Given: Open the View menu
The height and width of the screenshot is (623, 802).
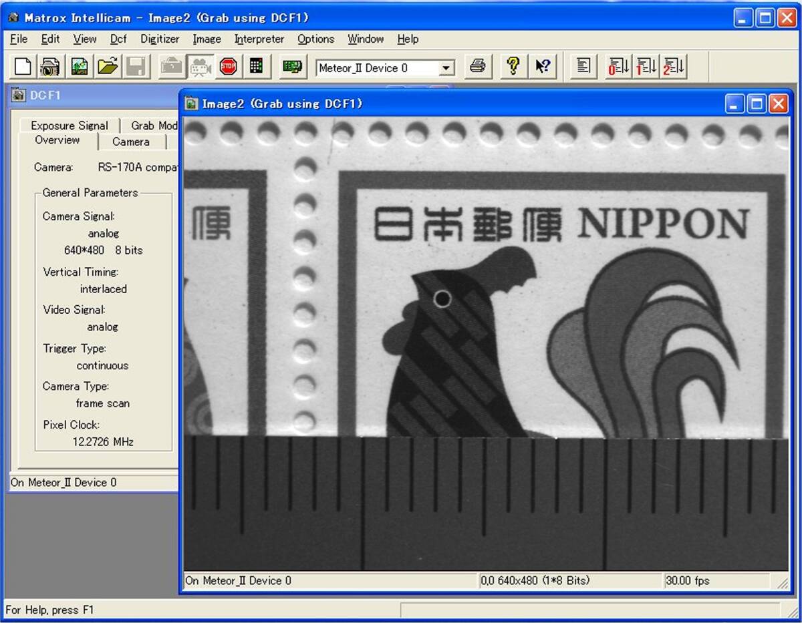Looking at the screenshot, I should (x=85, y=39).
